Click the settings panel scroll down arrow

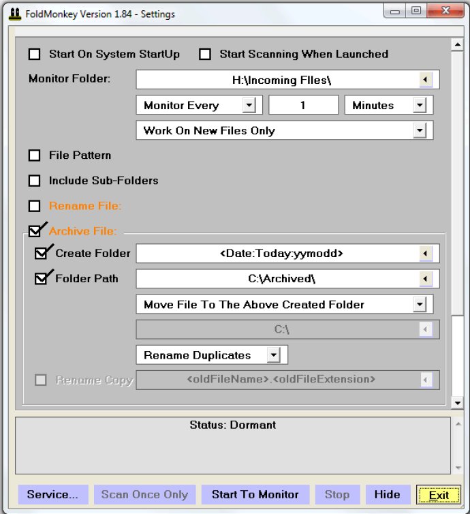(458, 403)
